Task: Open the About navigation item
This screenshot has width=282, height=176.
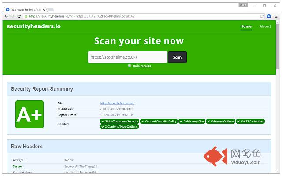Action: click(265, 26)
